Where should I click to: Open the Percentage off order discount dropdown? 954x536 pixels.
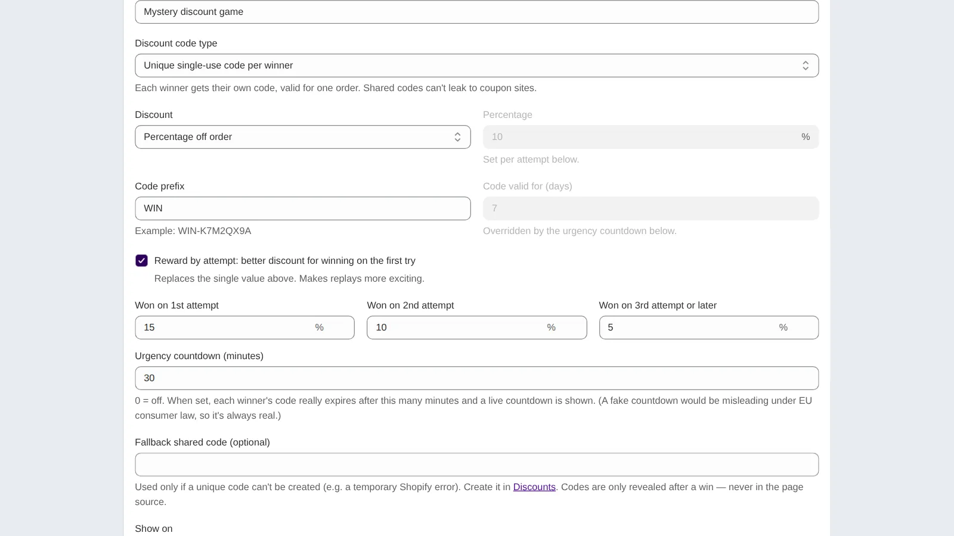pyautogui.click(x=303, y=137)
